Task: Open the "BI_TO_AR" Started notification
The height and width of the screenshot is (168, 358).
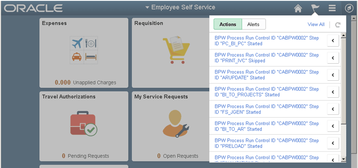Action: pyautogui.click(x=266, y=126)
